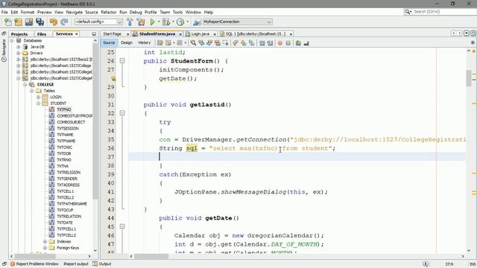Screen dimensions: 477x268
Task: Click the editor vertical scrollbar thumb
Action: (x=469, y=78)
